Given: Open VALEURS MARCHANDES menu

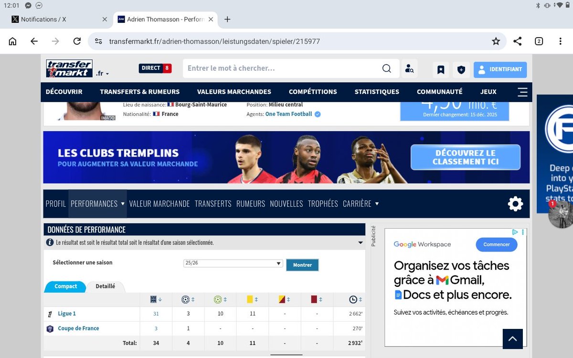Looking at the screenshot, I should click(234, 92).
